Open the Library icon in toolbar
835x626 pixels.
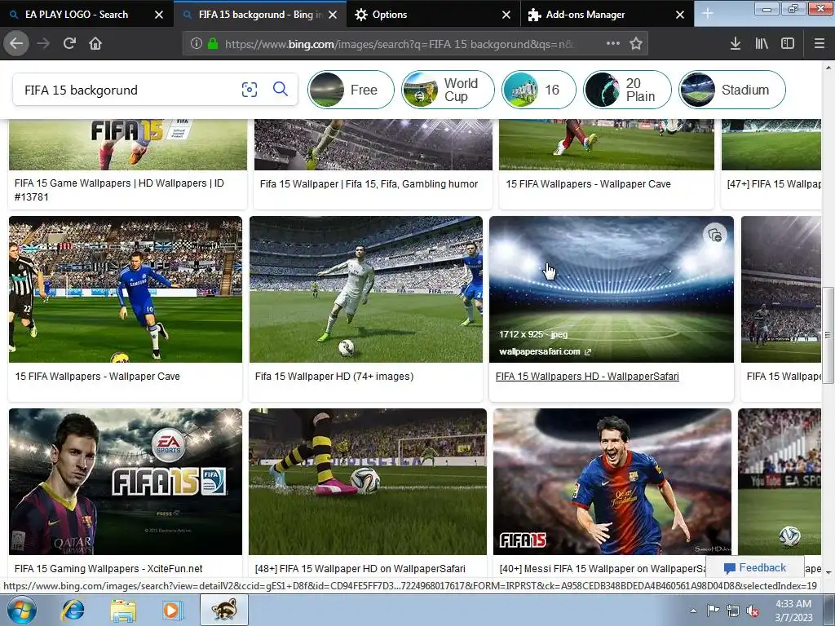[x=762, y=44]
